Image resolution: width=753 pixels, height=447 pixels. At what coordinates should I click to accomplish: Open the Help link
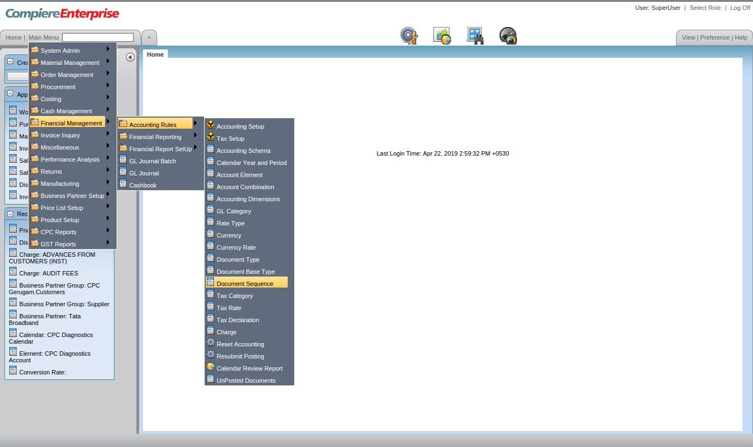741,37
